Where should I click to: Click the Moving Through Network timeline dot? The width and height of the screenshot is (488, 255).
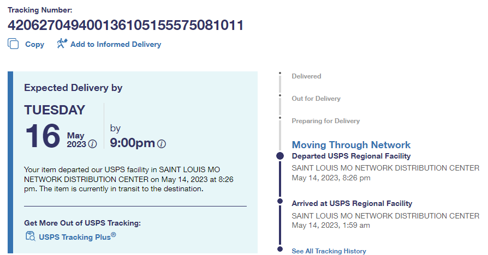click(x=280, y=156)
